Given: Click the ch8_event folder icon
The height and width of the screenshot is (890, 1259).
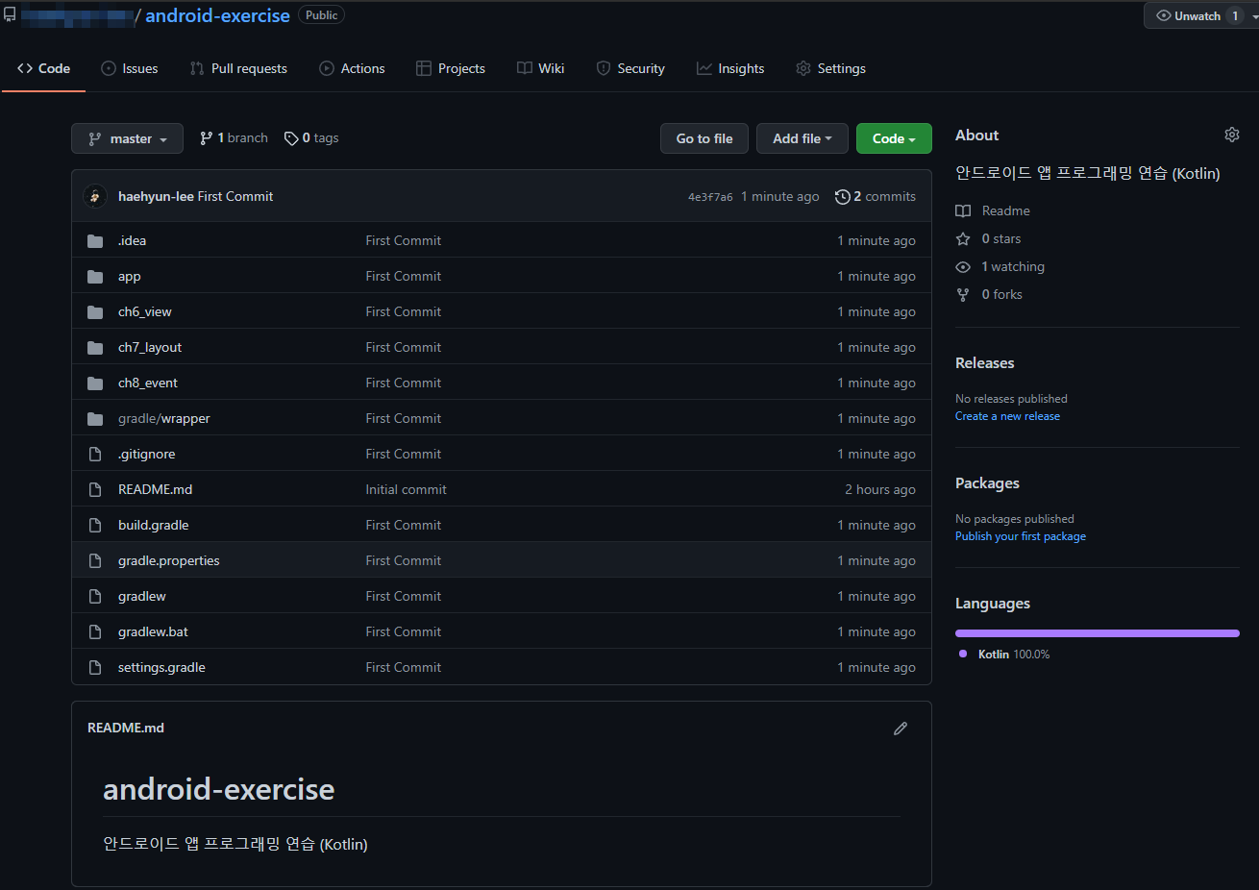Looking at the screenshot, I should click(x=95, y=383).
